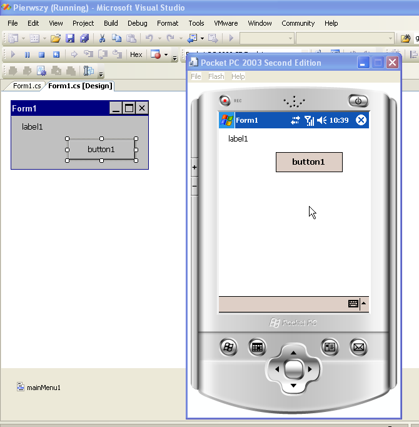Open the solution platform combo box
Image resolution: width=419 pixels, height=427 pixels.
click(345, 38)
